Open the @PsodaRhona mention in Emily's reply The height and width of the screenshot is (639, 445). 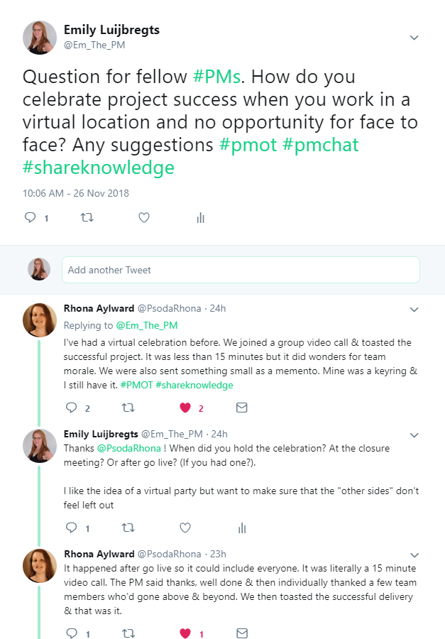tap(128, 448)
